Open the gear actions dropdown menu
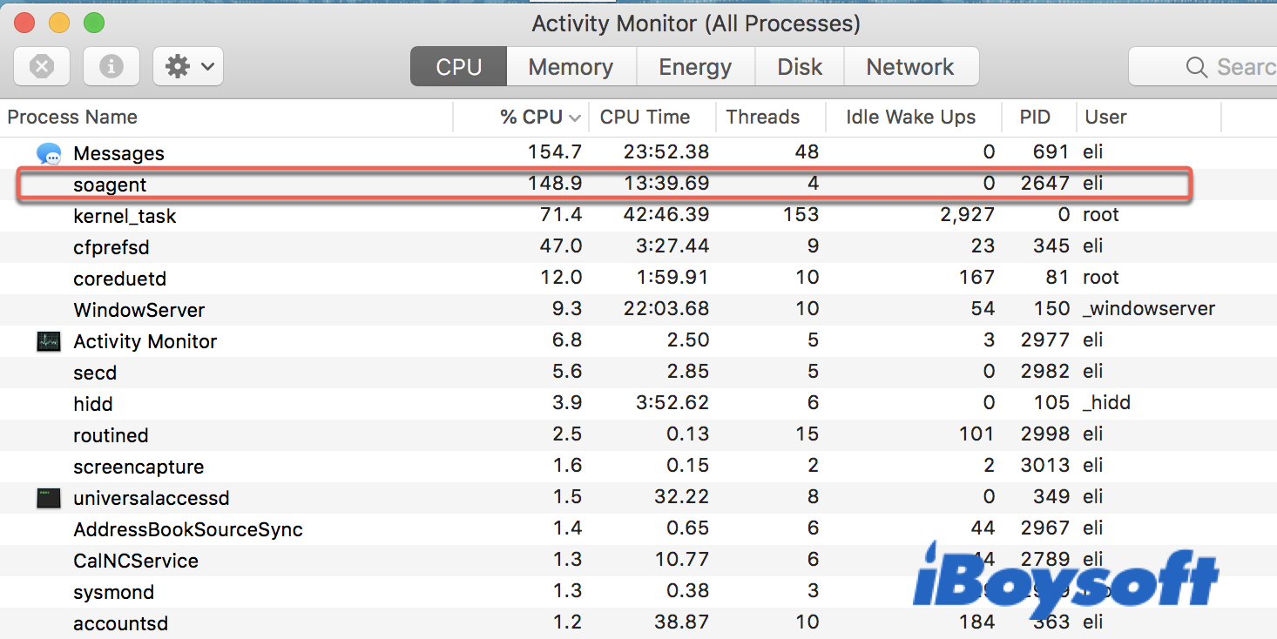 [188, 66]
